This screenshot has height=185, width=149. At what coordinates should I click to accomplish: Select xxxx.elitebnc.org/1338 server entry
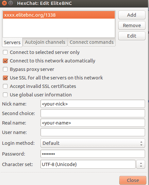point(59,15)
